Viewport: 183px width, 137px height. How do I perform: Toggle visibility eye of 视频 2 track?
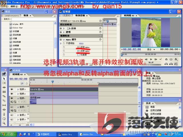(x=12, y=94)
